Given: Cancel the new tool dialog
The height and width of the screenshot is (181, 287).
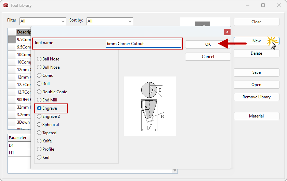Looking at the screenshot, I should tap(208, 57).
